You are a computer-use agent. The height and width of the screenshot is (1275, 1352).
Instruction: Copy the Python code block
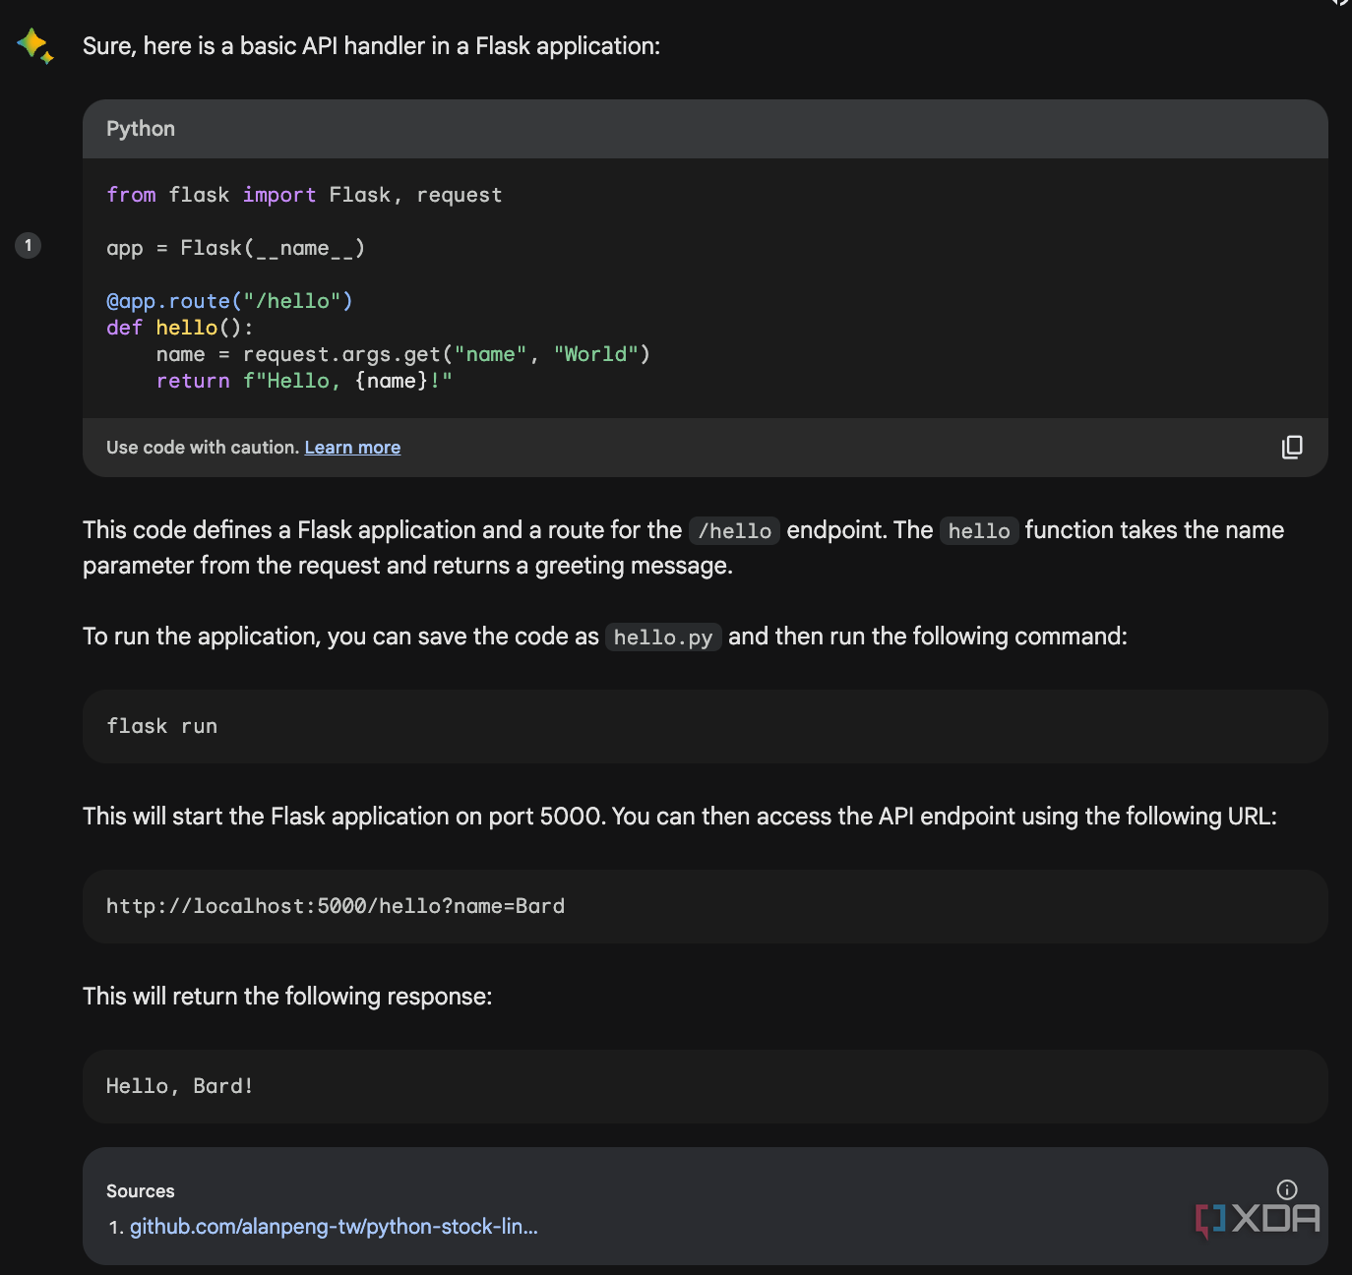[x=1292, y=448]
